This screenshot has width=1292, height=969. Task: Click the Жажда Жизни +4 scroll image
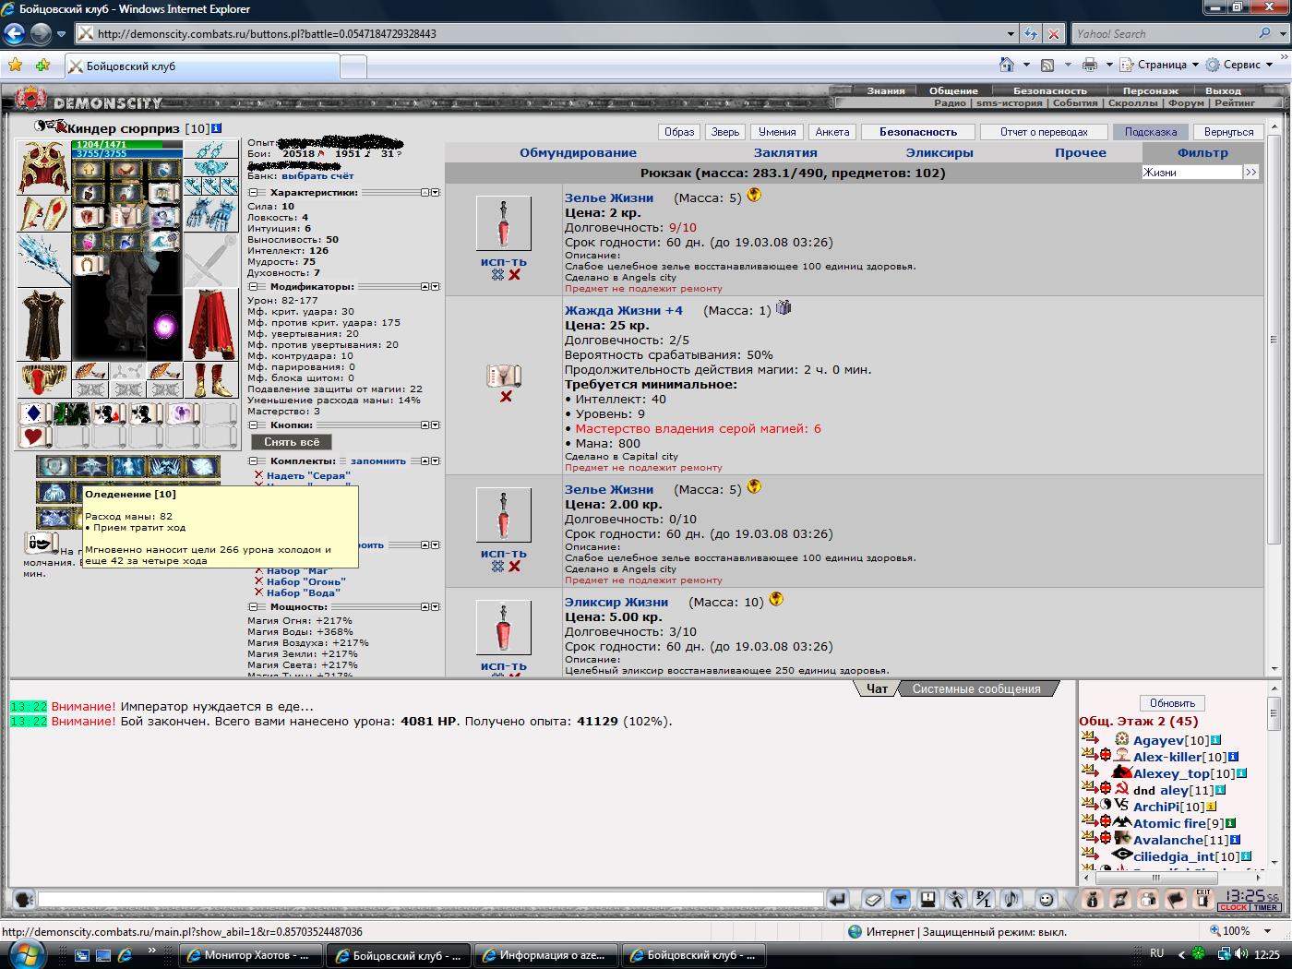point(505,376)
